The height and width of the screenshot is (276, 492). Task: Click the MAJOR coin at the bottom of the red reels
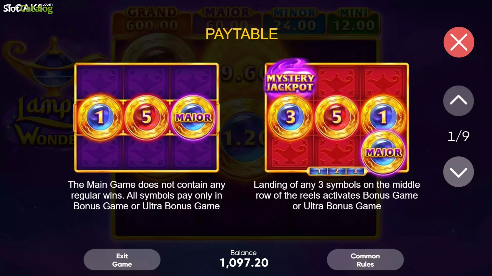384,152
